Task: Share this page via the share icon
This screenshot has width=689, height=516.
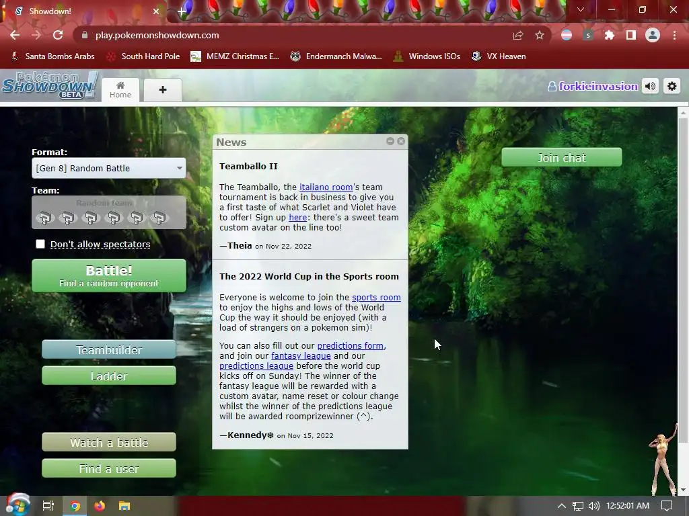Action: pyautogui.click(x=518, y=35)
